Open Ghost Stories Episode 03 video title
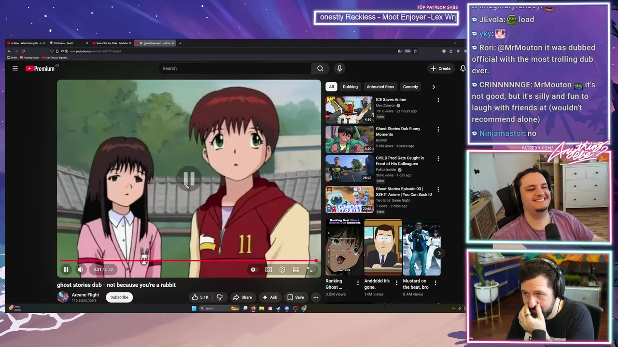The width and height of the screenshot is (618, 347). point(404,192)
